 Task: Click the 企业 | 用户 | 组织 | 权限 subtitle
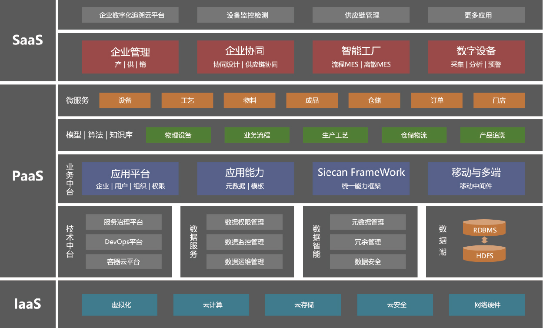pyautogui.click(x=130, y=186)
